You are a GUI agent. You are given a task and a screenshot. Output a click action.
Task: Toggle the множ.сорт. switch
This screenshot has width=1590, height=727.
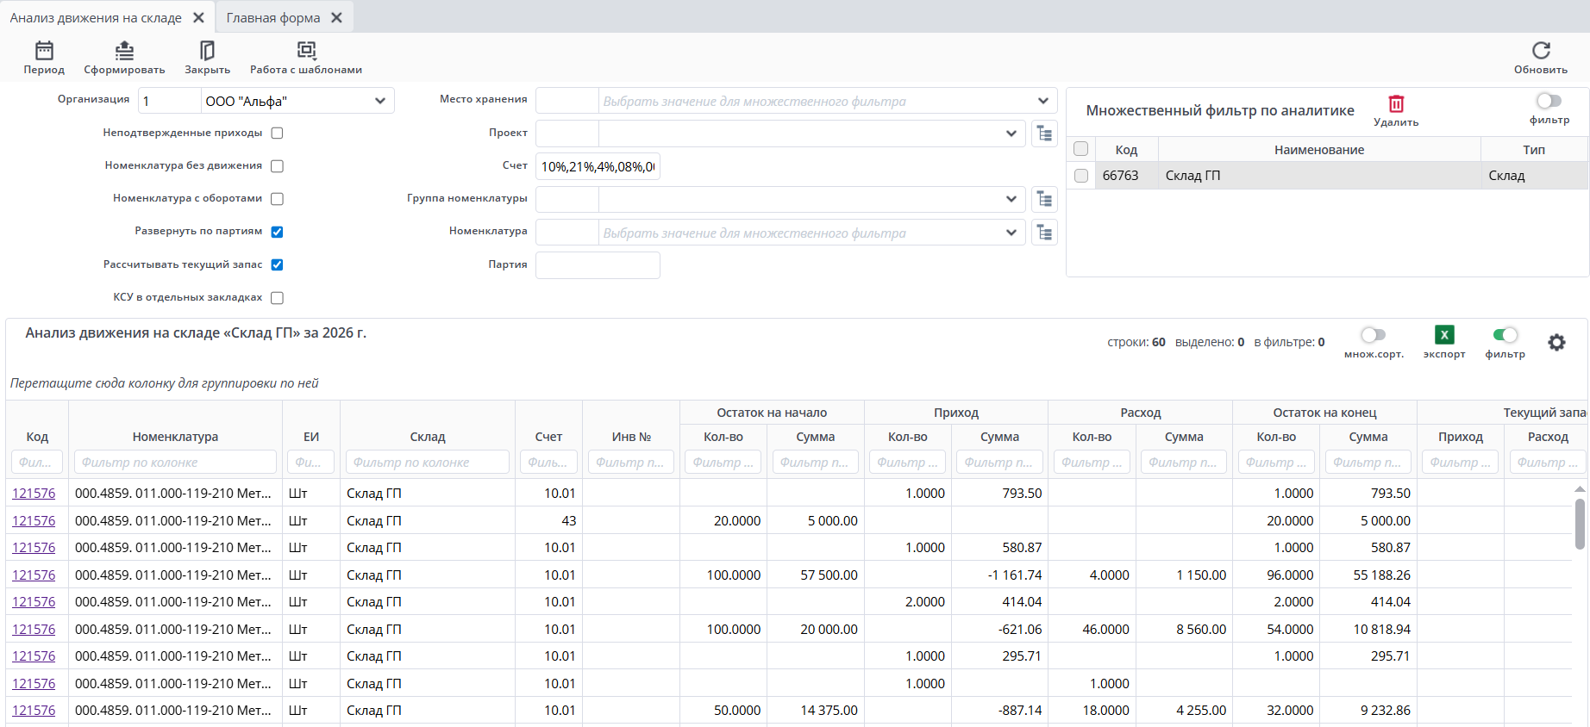tap(1373, 335)
